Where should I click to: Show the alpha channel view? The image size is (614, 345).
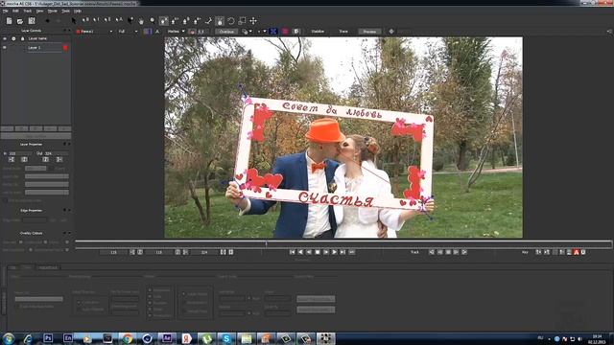(157, 32)
